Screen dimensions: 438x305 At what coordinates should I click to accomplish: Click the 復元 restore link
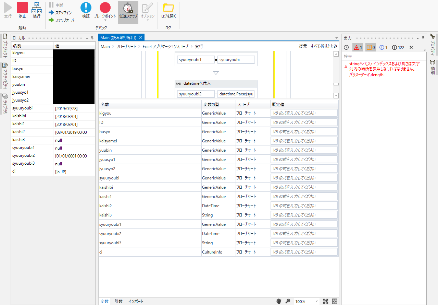(x=303, y=46)
